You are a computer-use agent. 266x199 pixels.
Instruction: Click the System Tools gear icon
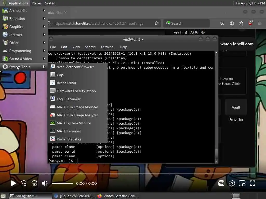click(x=5, y=67)
